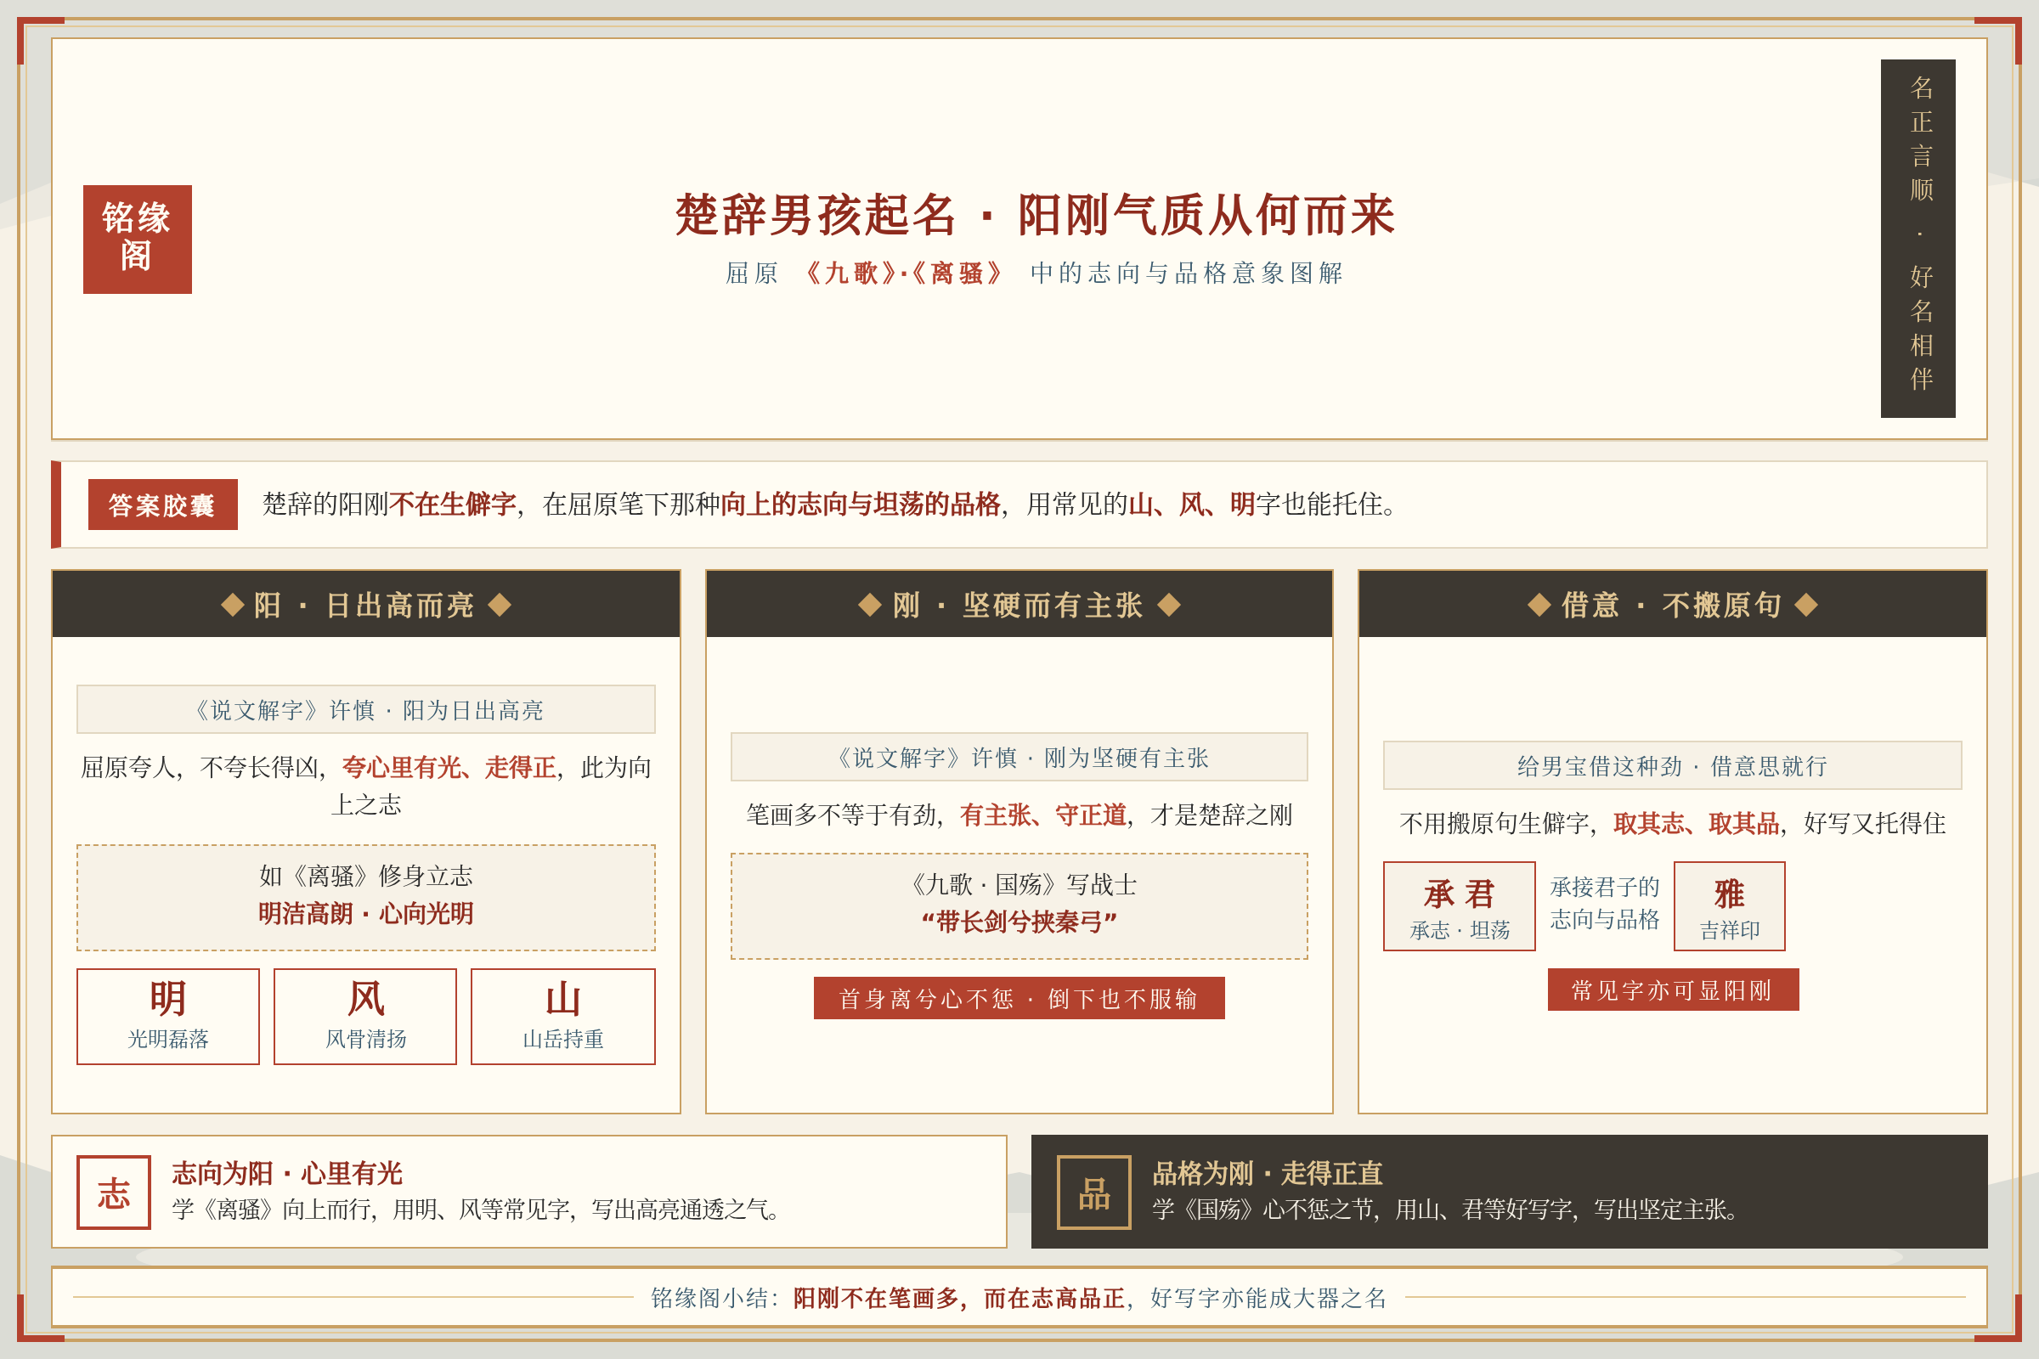Select the 明 光明磊落 character card

[x=168, y=1017]
